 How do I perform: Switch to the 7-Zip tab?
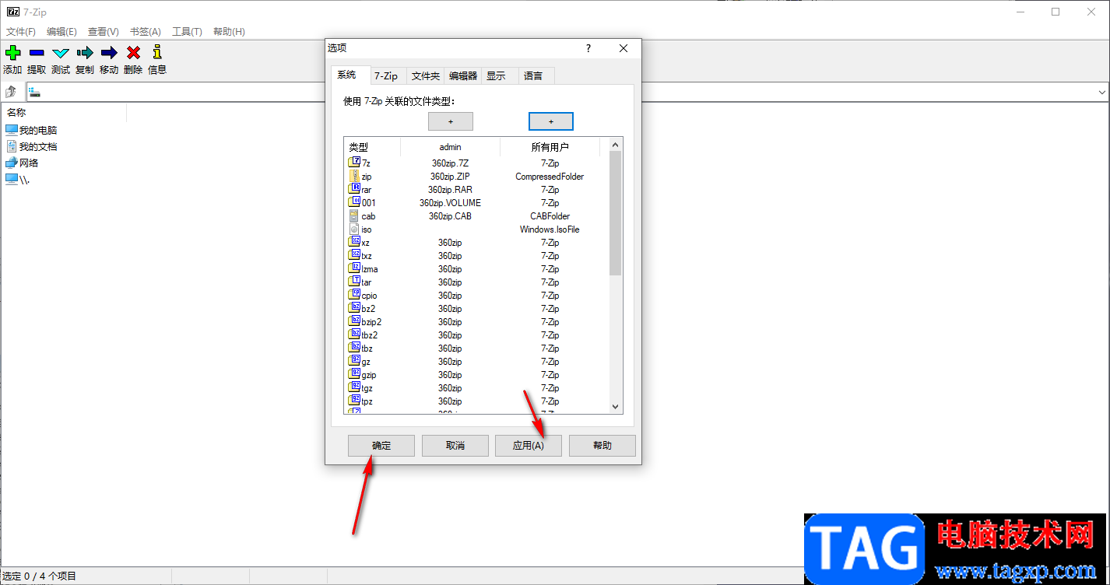point(386,75)
